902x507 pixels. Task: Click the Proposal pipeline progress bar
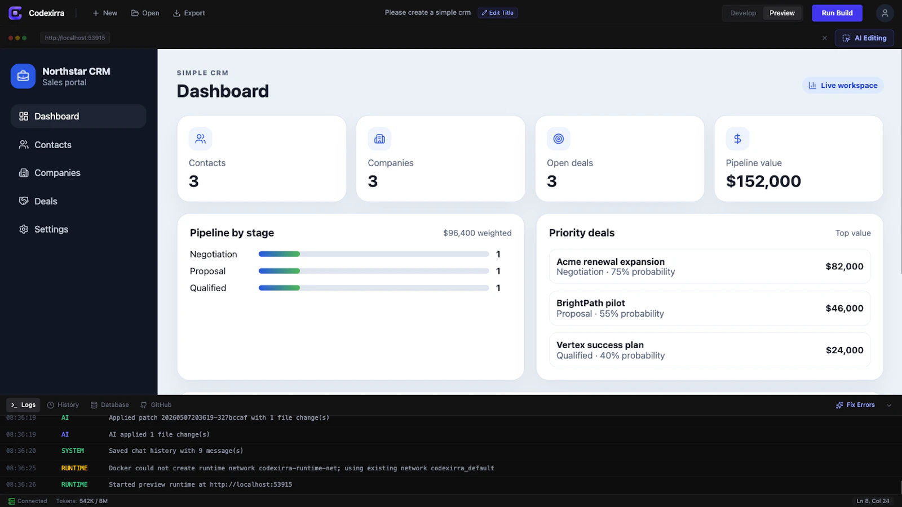pyautogui.click(x=374, y=271)
